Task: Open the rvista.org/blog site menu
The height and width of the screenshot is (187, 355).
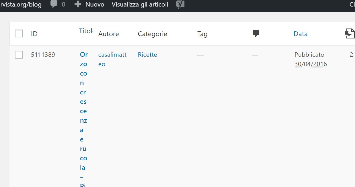Action: (21, 4)
